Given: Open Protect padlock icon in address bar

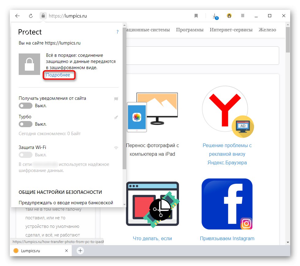Looking at the screenshot, I should [x=43, y=16].
